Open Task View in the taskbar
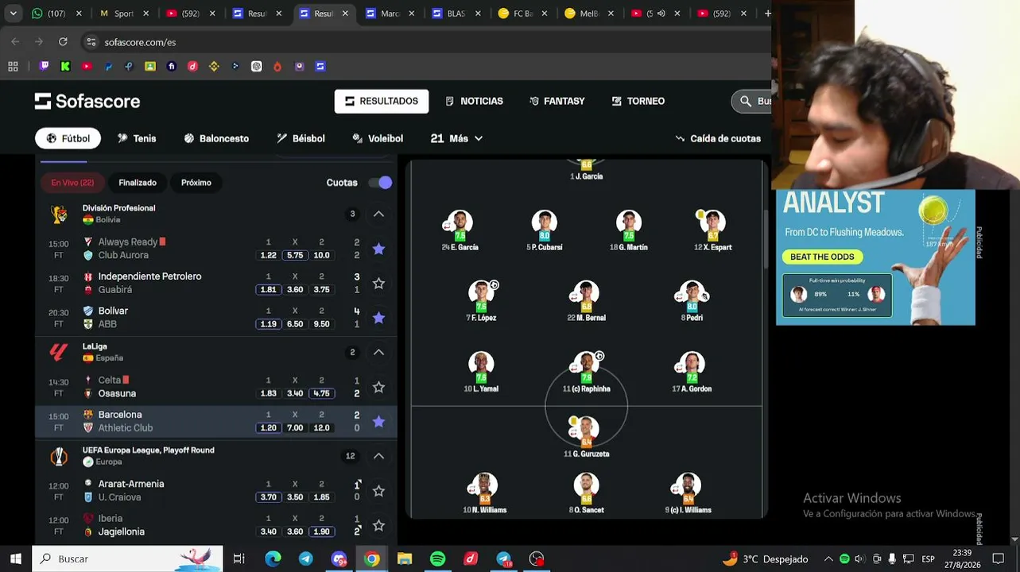Screen dimensions: 1020x572 (x=239, y=558)
